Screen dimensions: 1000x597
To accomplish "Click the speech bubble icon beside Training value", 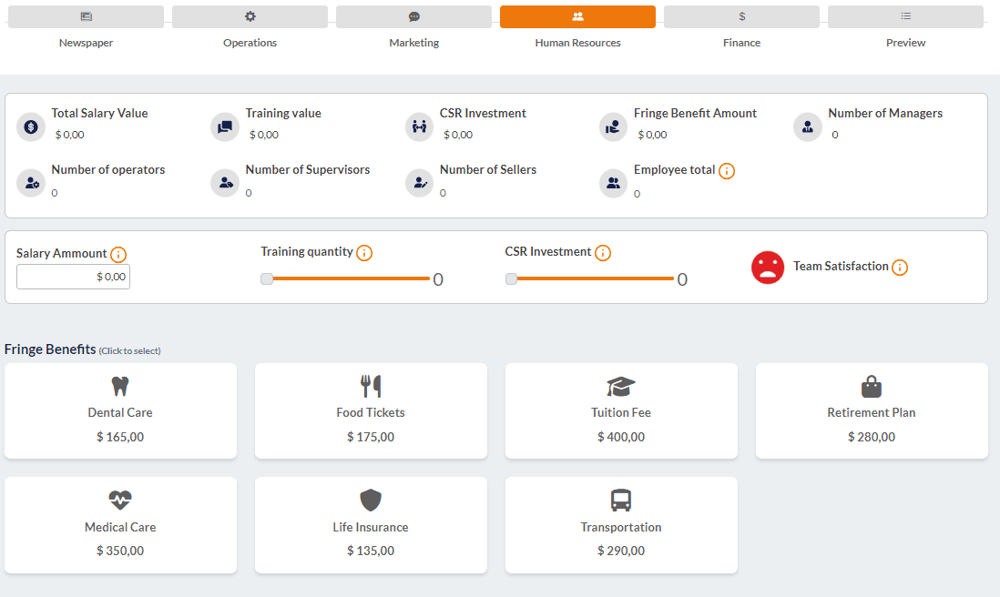I will 224,126.
